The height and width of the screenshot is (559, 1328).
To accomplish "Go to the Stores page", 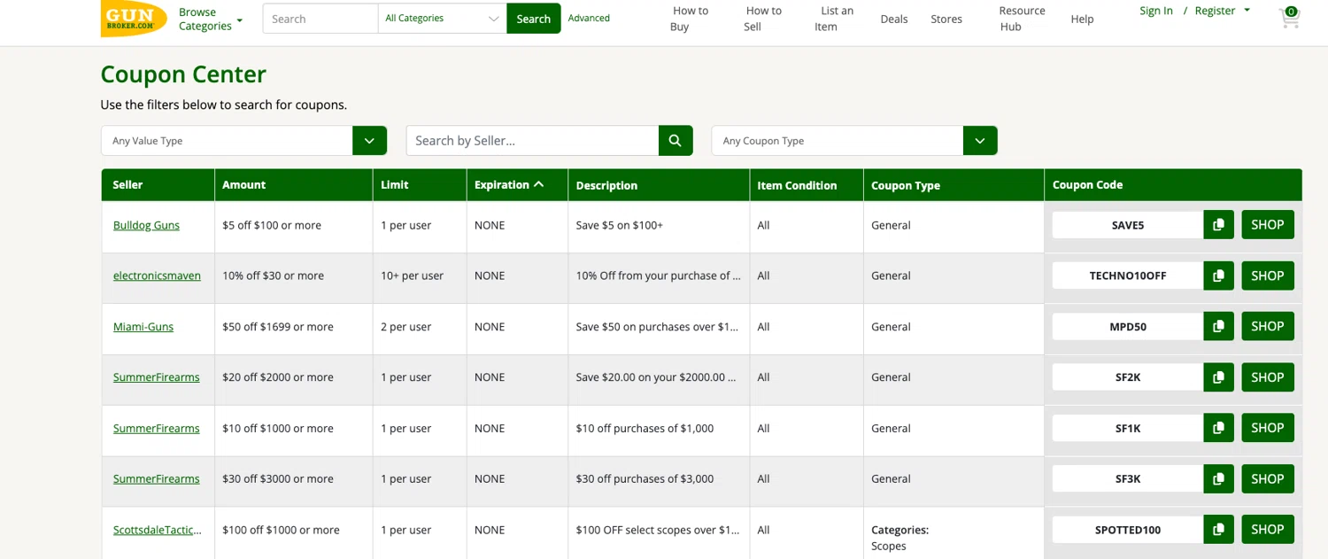I will [946, 19].
